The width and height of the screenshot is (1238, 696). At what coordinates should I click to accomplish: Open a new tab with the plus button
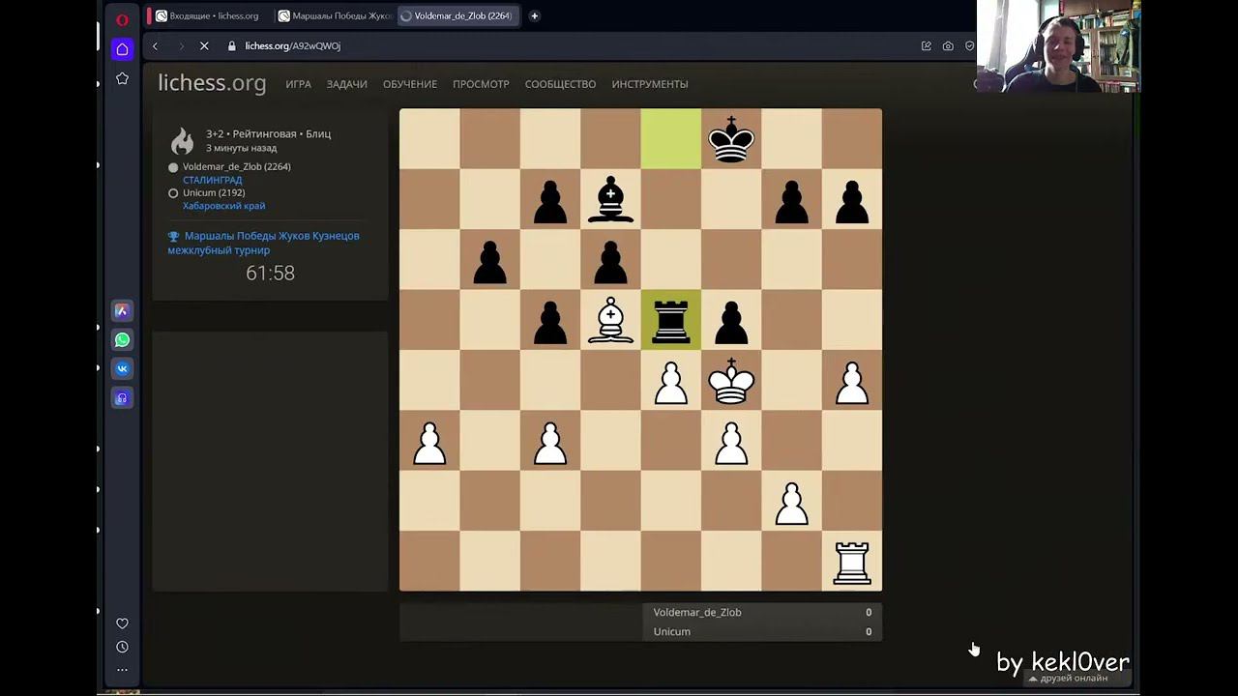pyautogui.click(x=534, y=15)
